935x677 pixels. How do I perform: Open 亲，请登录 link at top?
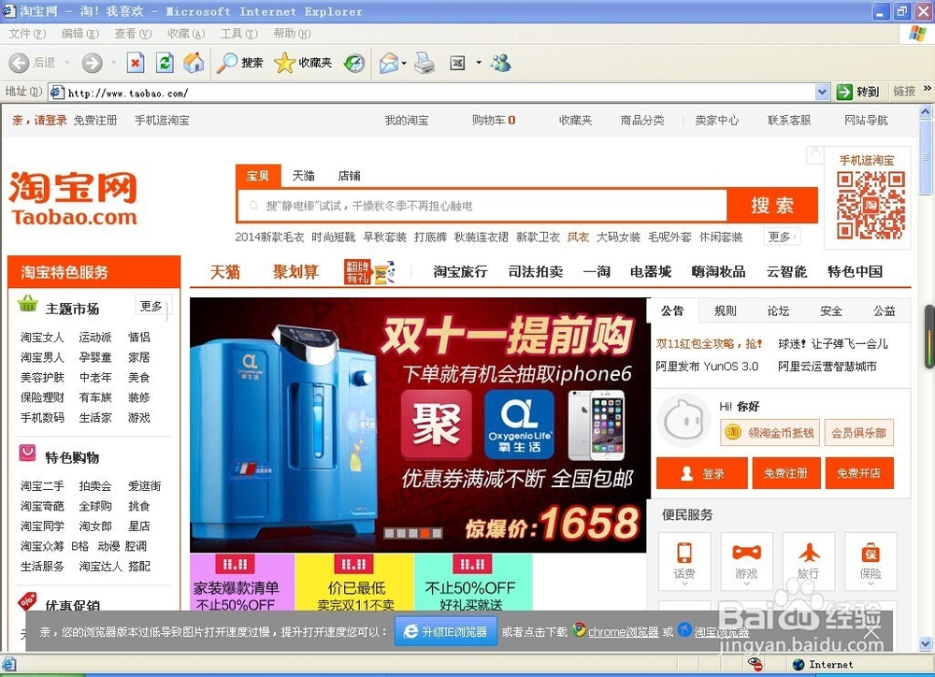click(39, 120)
